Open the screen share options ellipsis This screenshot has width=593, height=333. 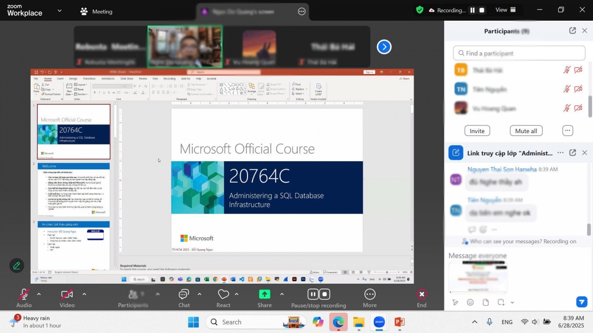[x=301, y=11]
